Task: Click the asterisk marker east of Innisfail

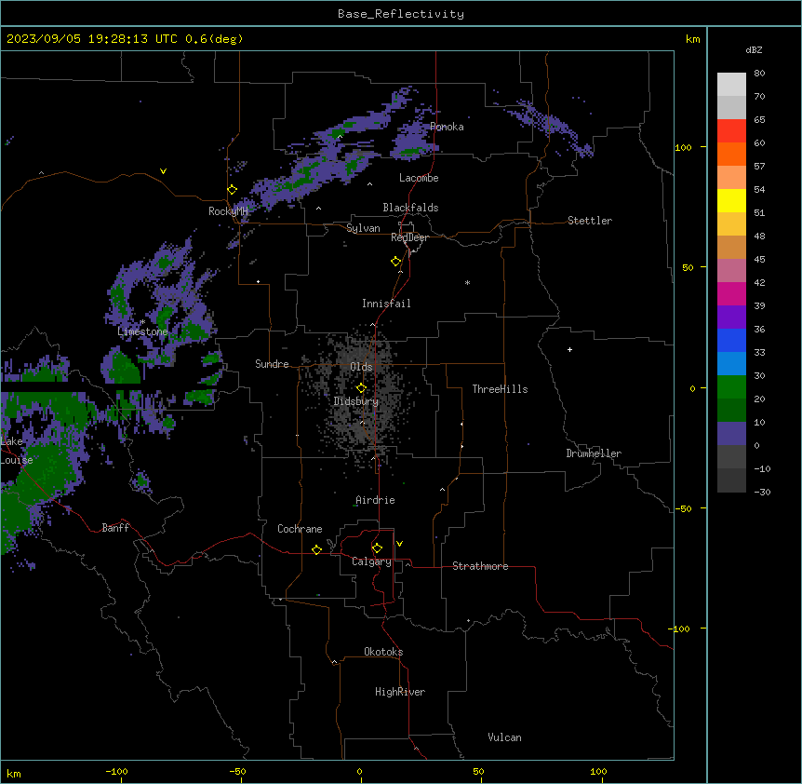Action: click(x=467, y=282)
